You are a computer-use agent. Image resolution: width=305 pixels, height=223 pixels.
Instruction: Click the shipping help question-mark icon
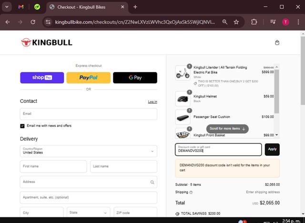click(191, 193)
